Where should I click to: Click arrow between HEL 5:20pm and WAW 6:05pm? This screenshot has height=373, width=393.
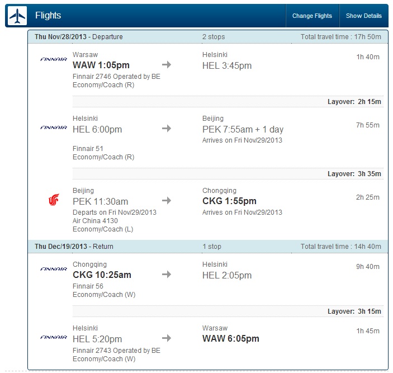[167, 338]
